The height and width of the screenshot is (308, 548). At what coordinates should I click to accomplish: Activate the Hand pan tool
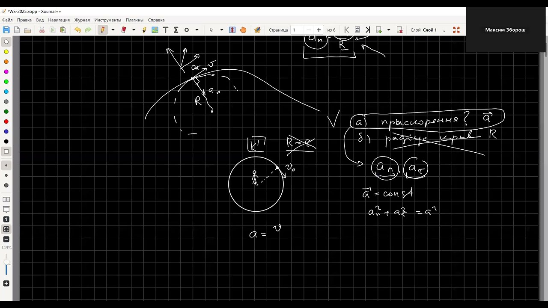click(x=243, y=30)
